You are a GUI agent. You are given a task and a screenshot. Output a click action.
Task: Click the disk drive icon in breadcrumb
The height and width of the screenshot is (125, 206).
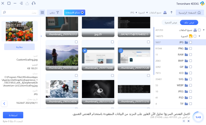point(165,12)
